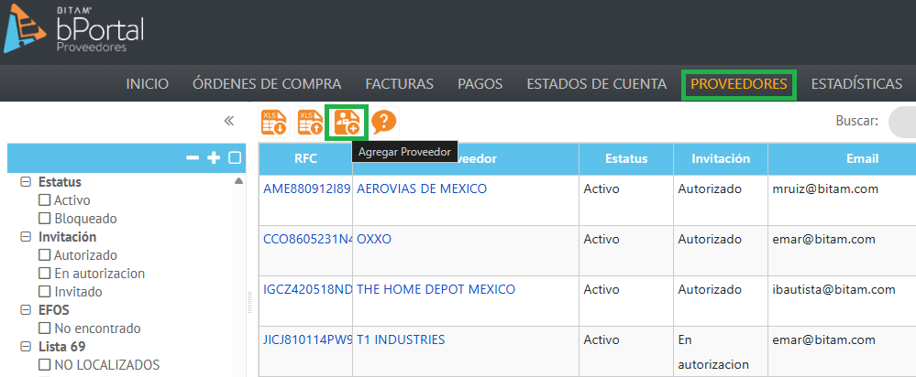Click the square clear-filters icon in filter header
Viewport: 916px width, 377px height.
(235, 158)
